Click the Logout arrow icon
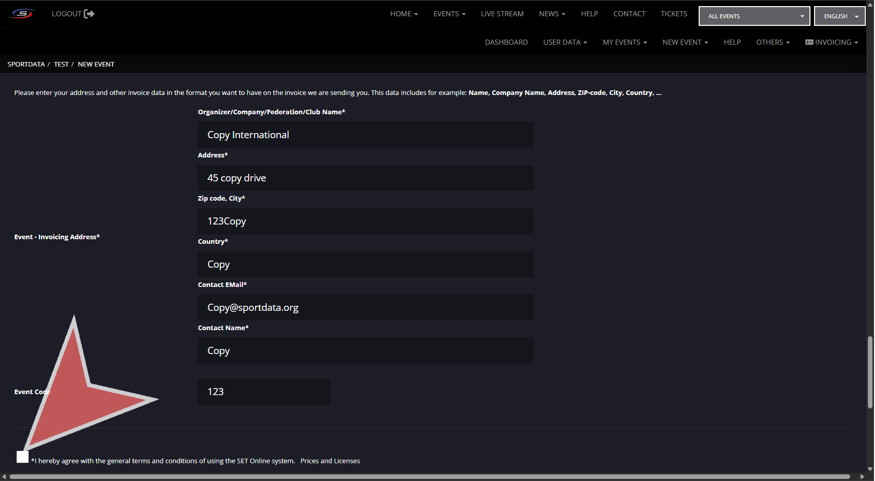 click(89, 14)
